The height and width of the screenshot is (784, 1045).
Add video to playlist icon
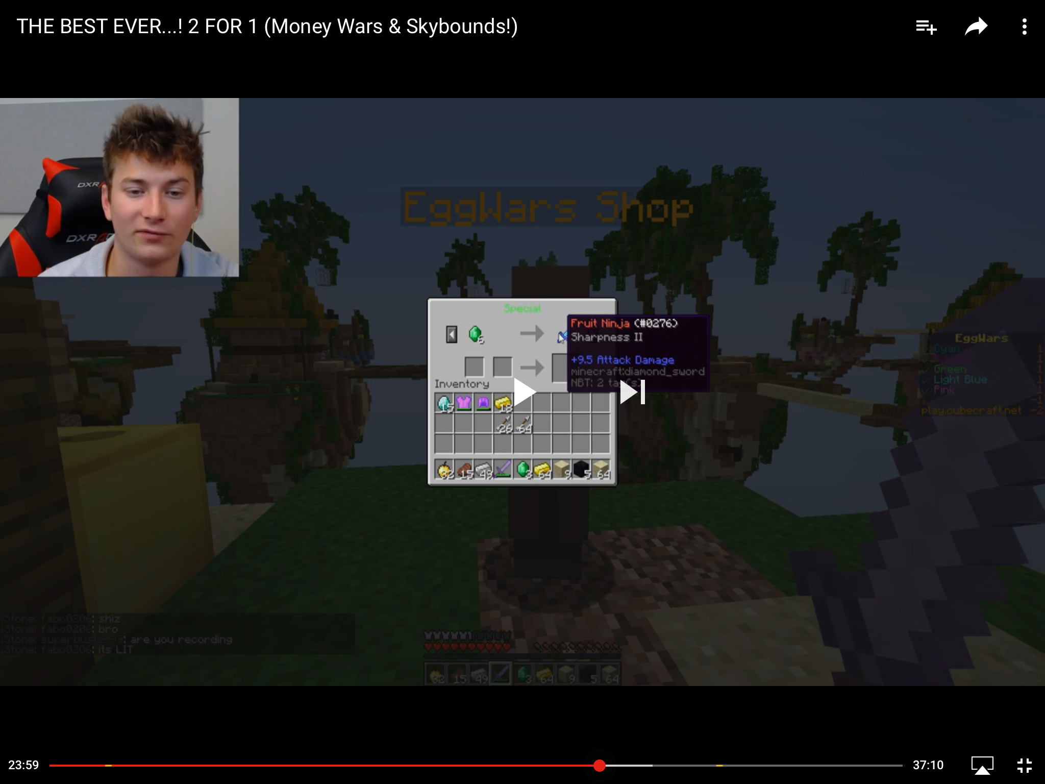926,27
